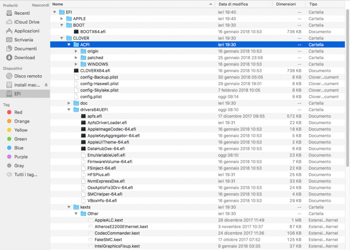This screenshot has width=350, height=250.
Task: Open Scrivania in the sidebar
Action: pyautogui.click(x=20, y=40)
